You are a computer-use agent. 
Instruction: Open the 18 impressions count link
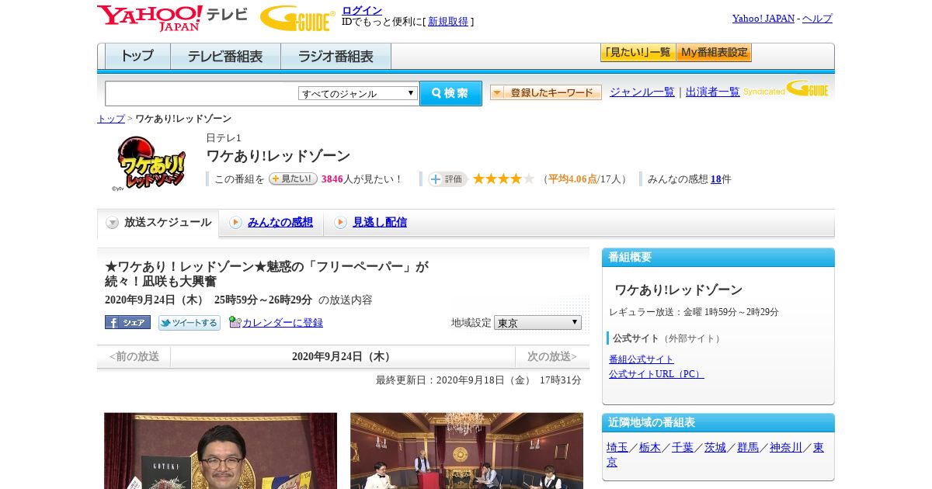[x=716, y=179]
